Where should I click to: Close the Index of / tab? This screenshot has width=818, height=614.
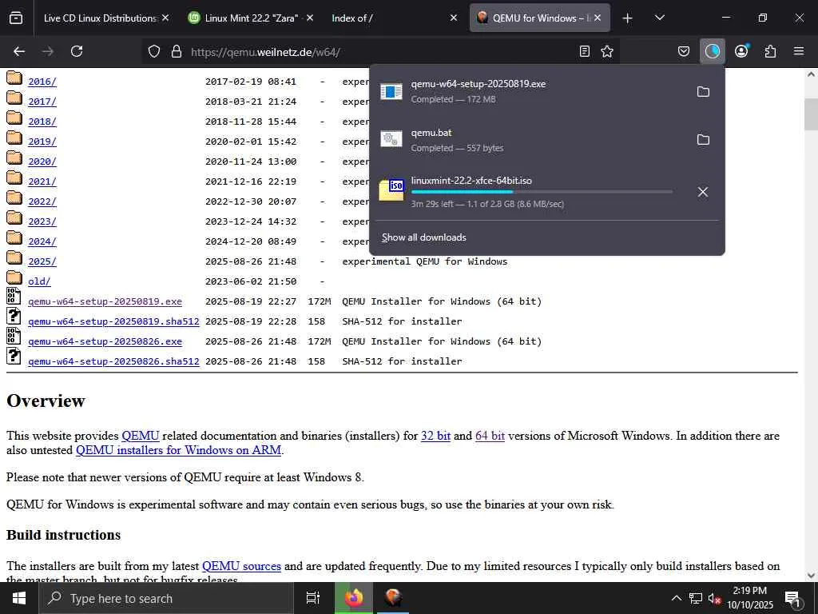tap(454, 18)
